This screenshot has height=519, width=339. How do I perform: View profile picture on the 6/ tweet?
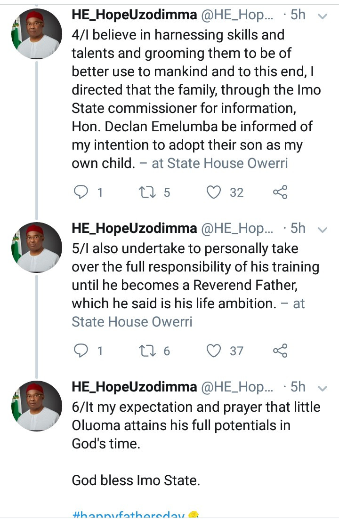(36, 405)
